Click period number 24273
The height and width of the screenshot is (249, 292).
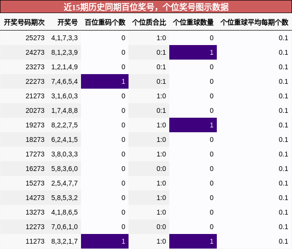tap(35, 52)
